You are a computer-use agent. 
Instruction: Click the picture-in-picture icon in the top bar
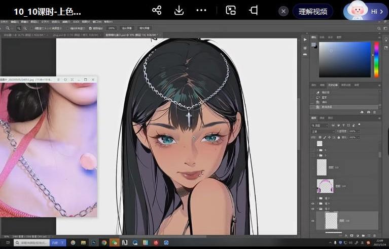click(231, 10)
